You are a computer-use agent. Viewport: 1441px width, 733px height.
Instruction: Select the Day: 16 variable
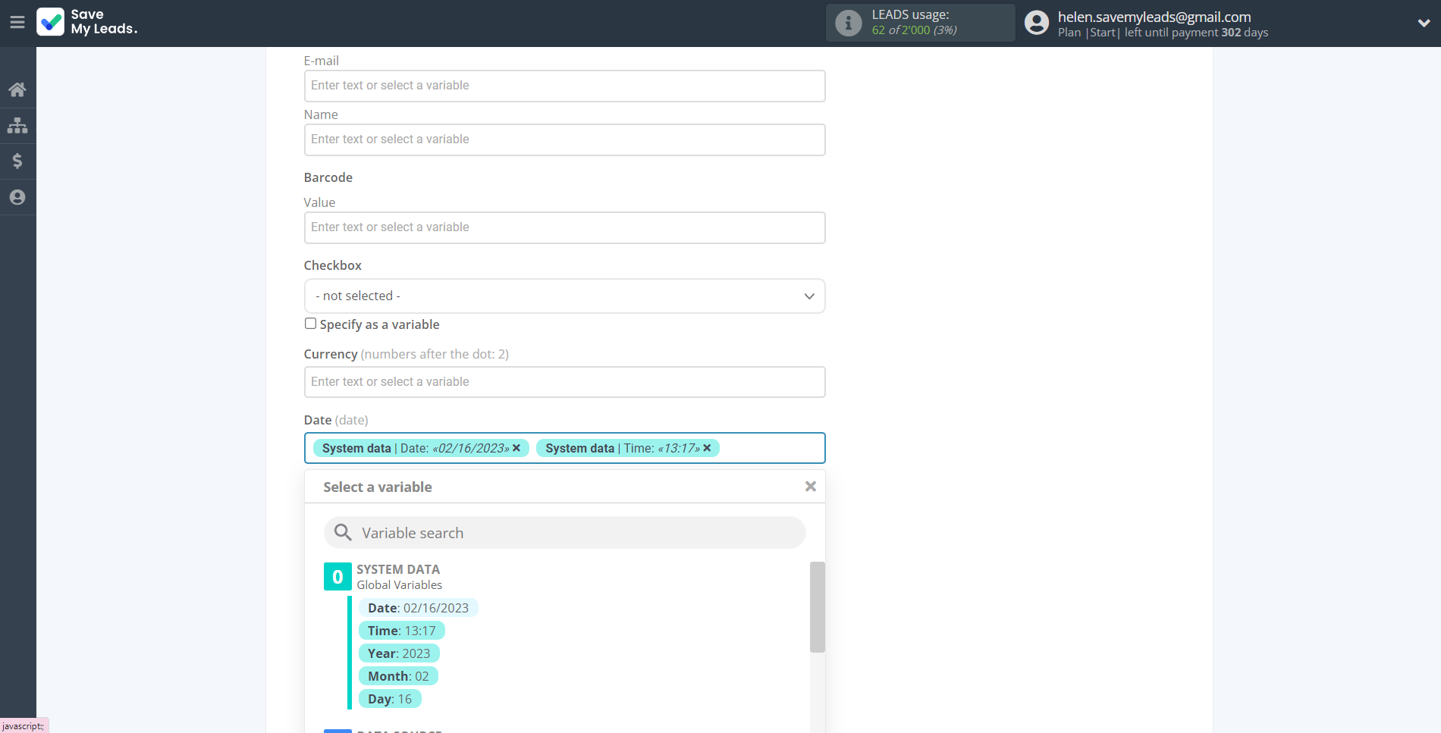tap(390, 699)
